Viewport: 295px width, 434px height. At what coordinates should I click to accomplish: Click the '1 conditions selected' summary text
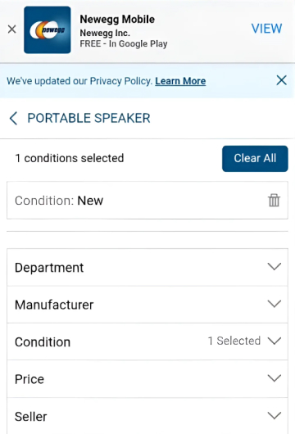pyautogui.click(x=70, y=158)
